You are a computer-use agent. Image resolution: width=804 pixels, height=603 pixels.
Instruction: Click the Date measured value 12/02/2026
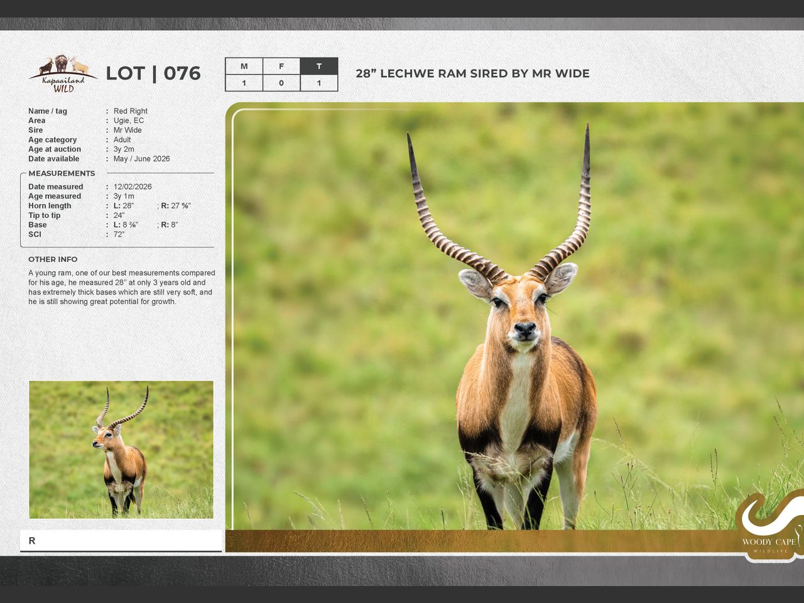pos(133,187)
